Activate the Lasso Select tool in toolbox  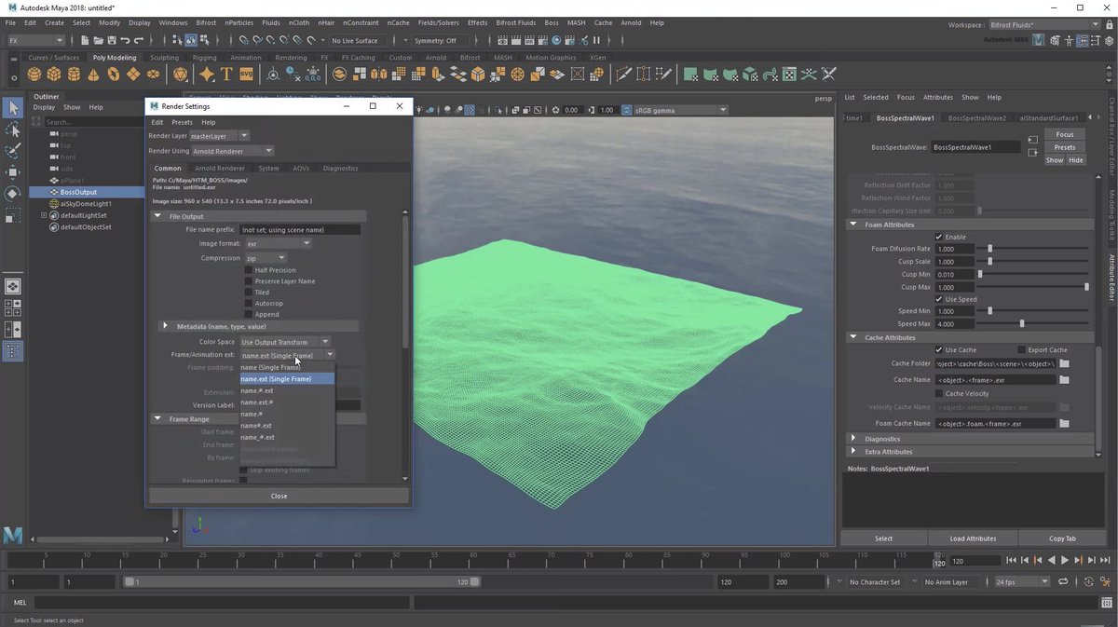click(13, 130)
